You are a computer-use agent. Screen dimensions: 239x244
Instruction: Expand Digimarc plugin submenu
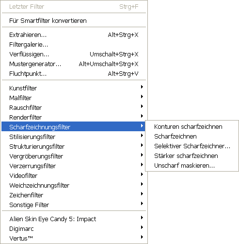(74, 229)
